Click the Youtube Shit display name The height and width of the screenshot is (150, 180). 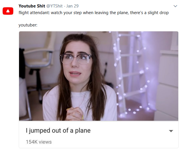coord(32,6)
